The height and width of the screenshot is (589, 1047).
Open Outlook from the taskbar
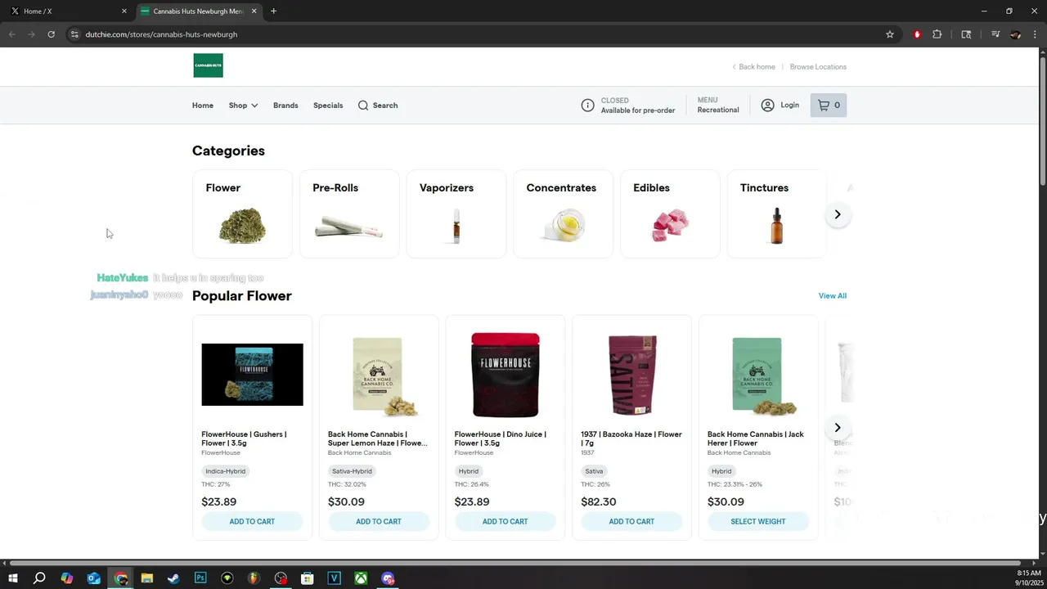point(93,578)
